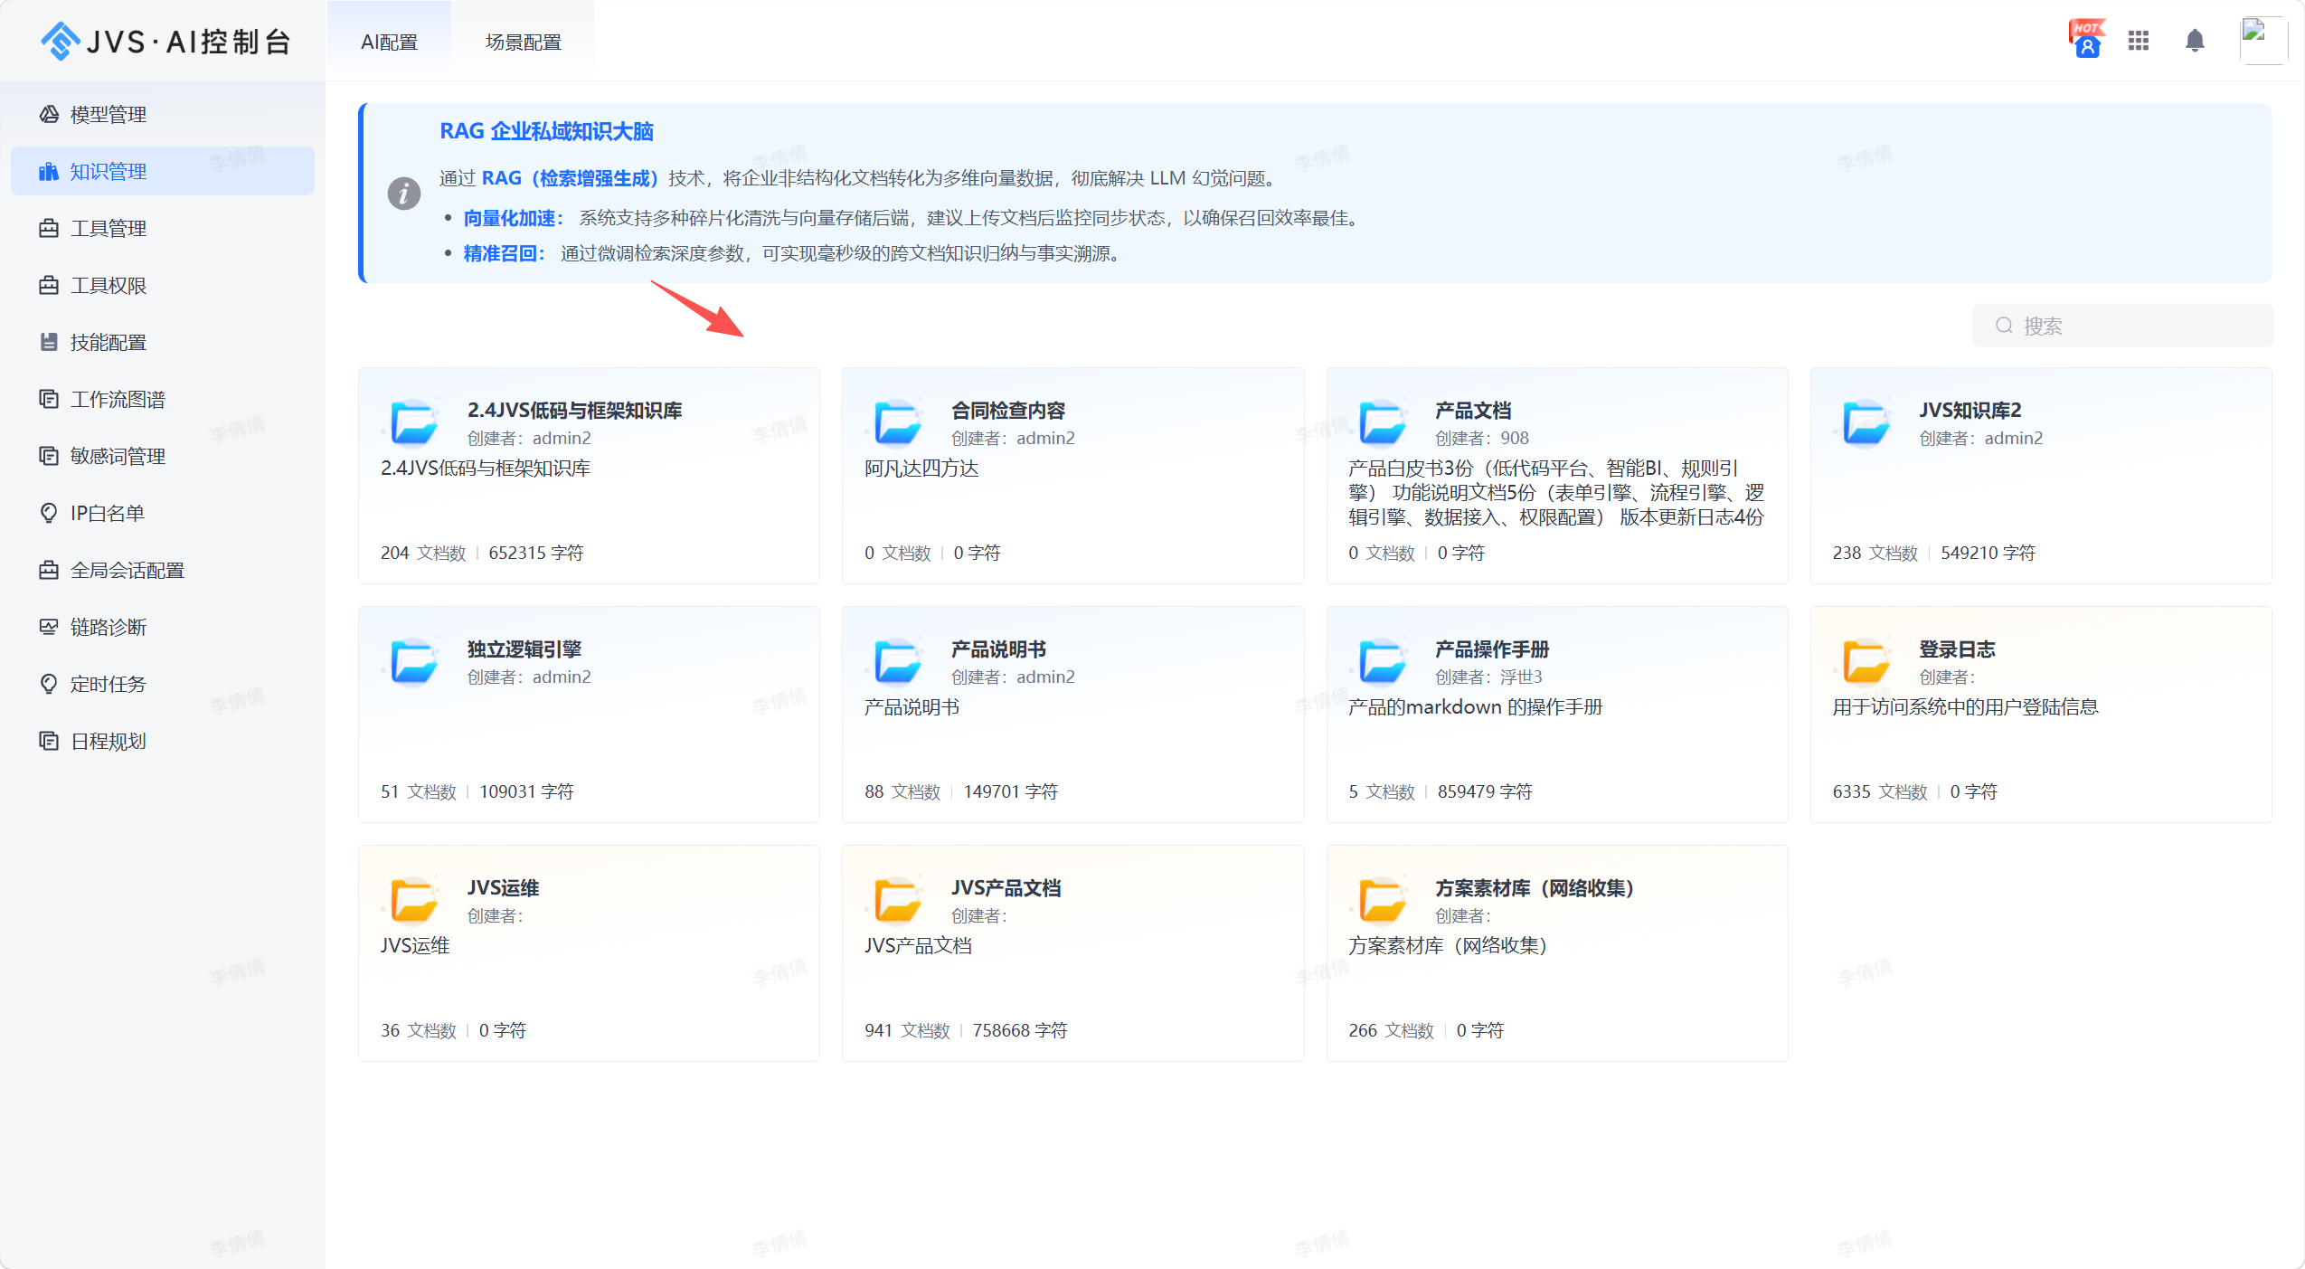
Task: Click the 工具权限 sidebar icon
Action: (49, 285)
